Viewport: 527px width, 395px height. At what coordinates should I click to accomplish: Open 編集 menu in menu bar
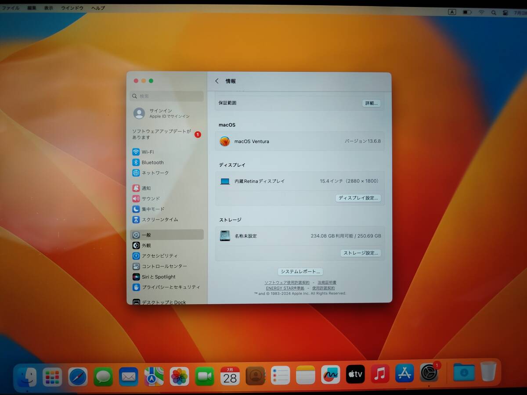tap(32, 8)
